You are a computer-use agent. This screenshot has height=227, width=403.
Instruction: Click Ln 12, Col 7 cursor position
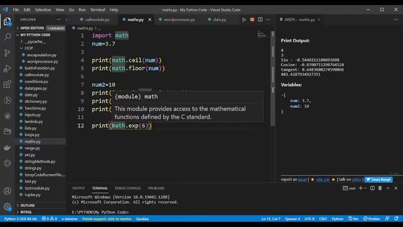[271, 219]
